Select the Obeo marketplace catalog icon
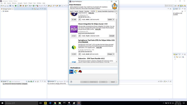Viewport: 187px width, 105px height. point(76,71)
